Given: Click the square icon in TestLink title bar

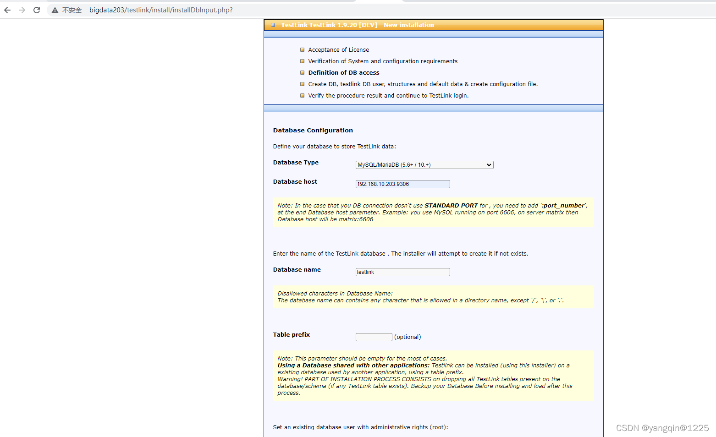Looking at the screenshot, I should point(273,25).
